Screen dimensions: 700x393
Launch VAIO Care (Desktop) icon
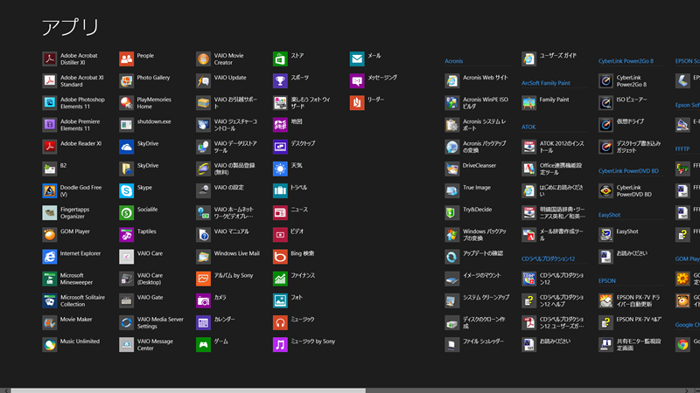coord(126,279)
